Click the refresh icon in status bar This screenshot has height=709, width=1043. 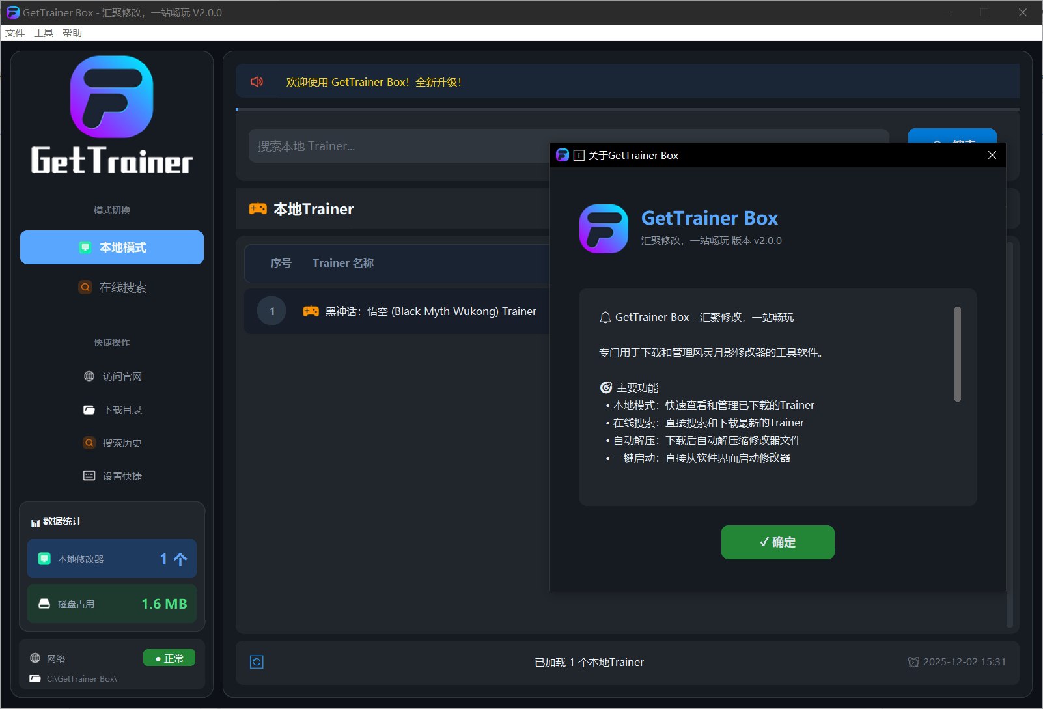point(257,662)
